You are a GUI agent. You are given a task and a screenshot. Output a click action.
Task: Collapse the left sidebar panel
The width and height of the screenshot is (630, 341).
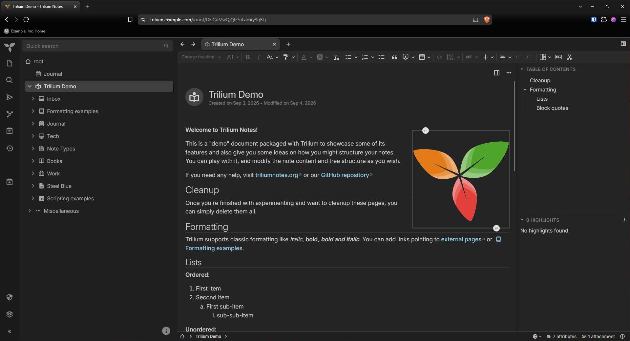pos(10,331)
